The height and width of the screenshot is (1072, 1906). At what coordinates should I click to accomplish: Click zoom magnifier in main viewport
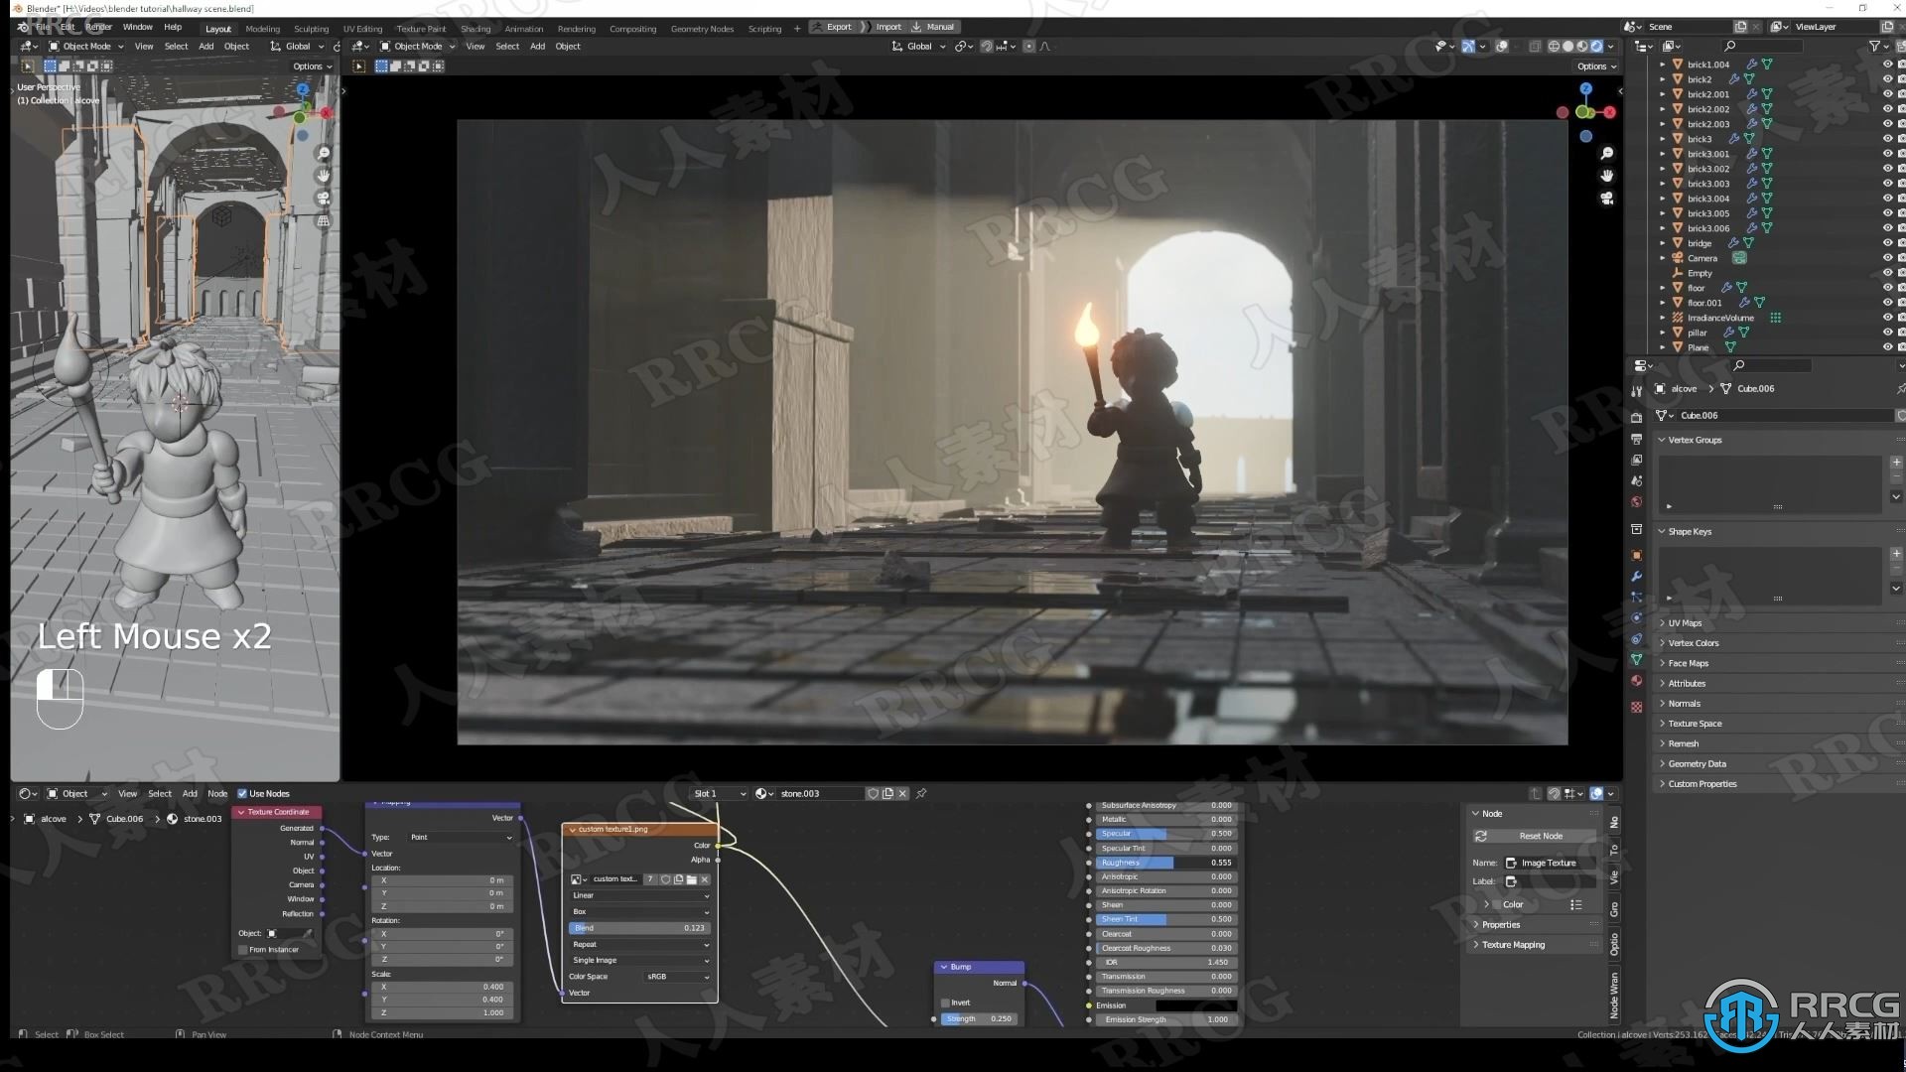click(x=1607, y=153)
